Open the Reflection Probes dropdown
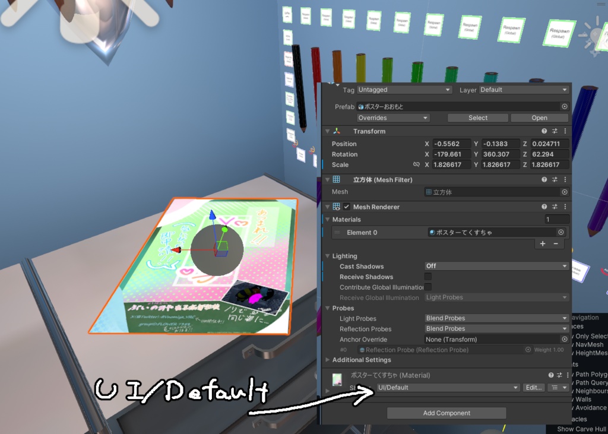The height and width of the screenshot is (434, 608). click(497, 328)
